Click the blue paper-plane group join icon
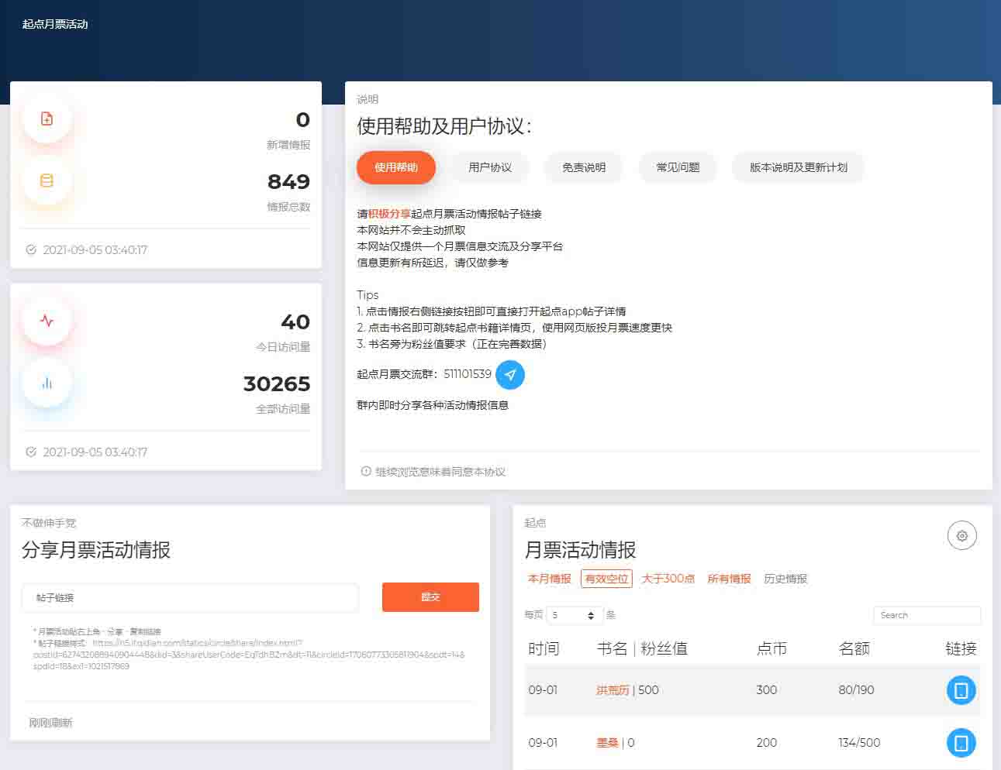This screenshot has height=770, width=1001. 509,375
